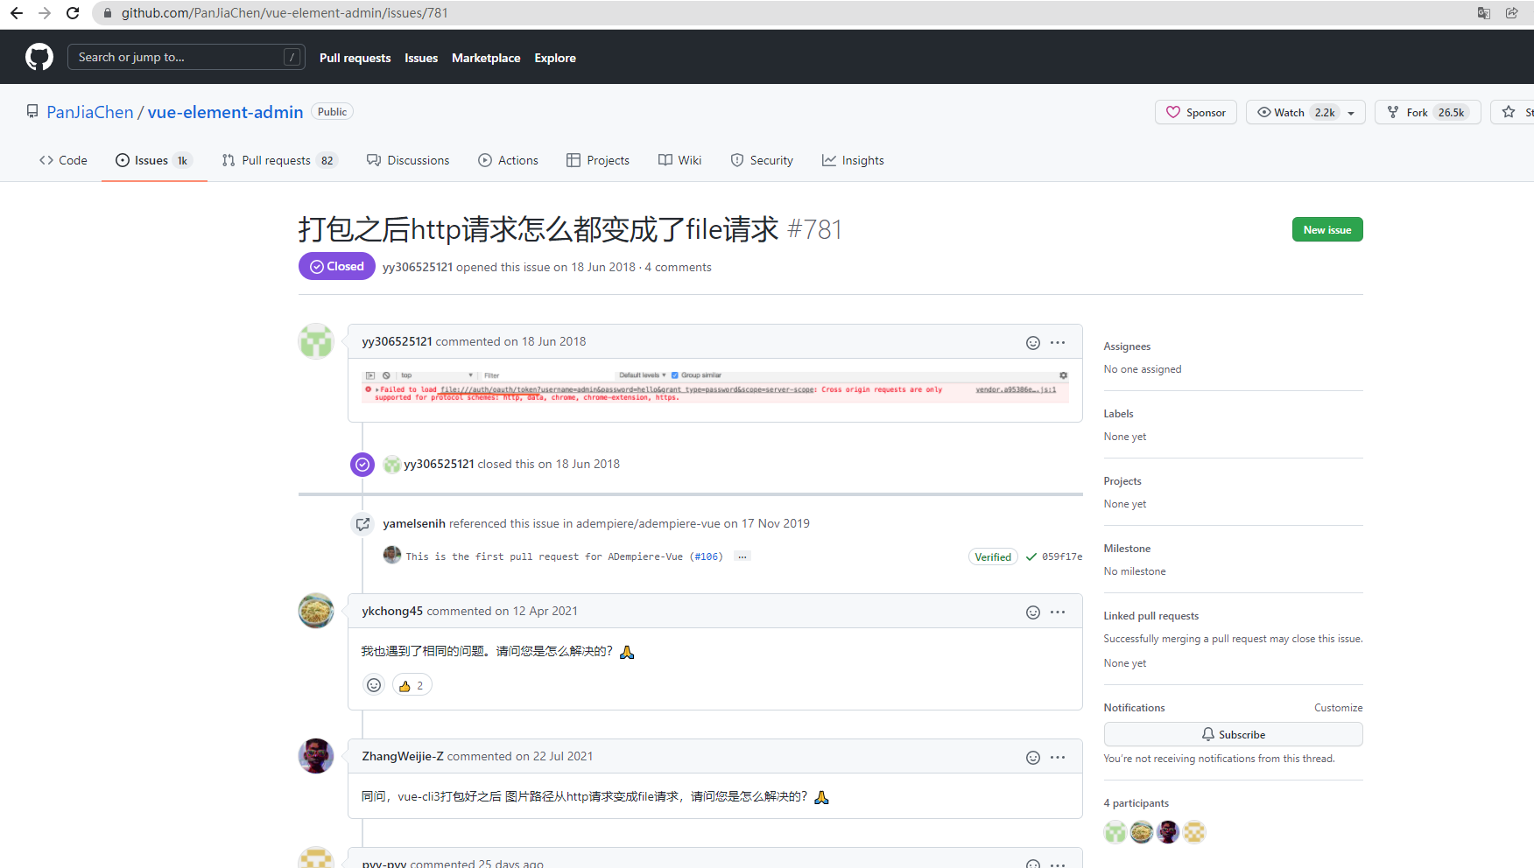Image resolution: width=1534 pixels, height=868 pixels.
Task: Click the '12 Apr 2021' comment timestamp
Action: pyautogui.click(x=545, y=611)
